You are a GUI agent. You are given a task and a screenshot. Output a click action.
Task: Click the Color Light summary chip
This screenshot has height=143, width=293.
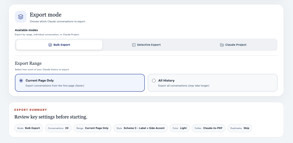point(180,128)
